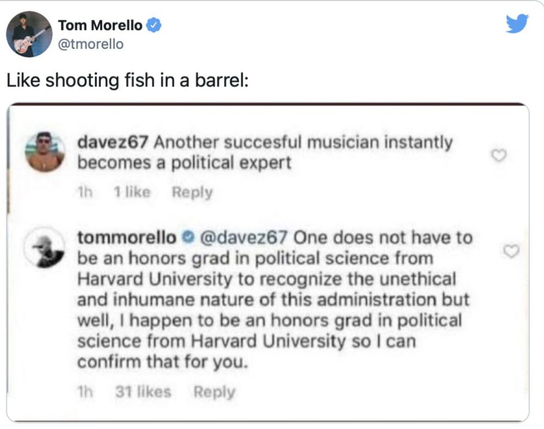View the "1 like" count on davez67's comment
The height and width of the screenshot is (429, 544).
point(132,192)
